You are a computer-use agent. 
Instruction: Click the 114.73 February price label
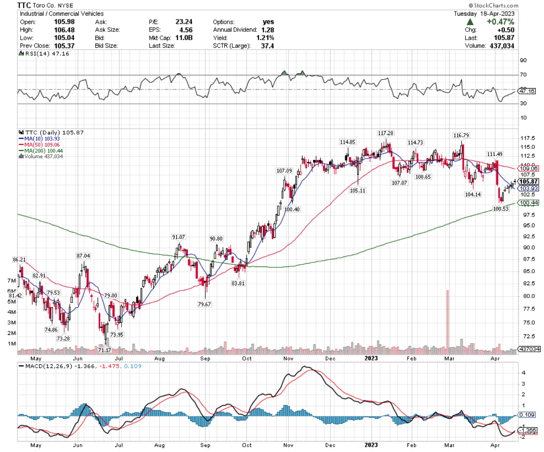[x=415, y=143]
